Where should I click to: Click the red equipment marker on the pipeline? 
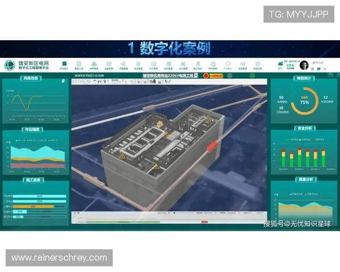pyautogui.click(x=212, y=147)
